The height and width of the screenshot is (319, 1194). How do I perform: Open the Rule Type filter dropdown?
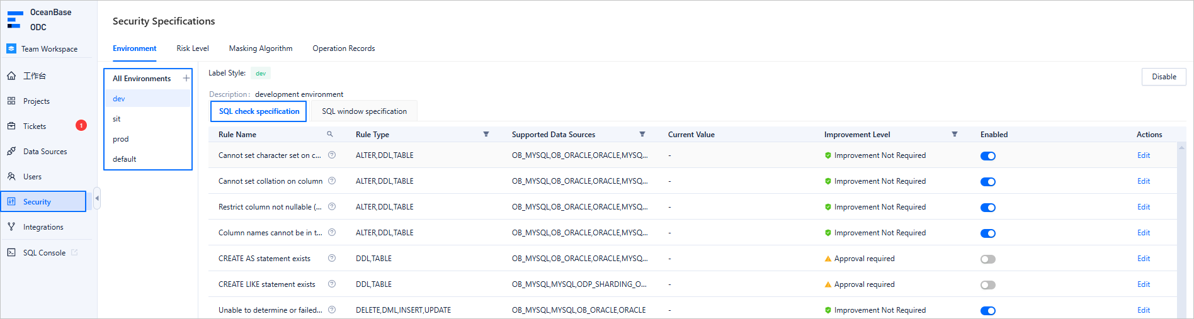(x=486, y=134)
